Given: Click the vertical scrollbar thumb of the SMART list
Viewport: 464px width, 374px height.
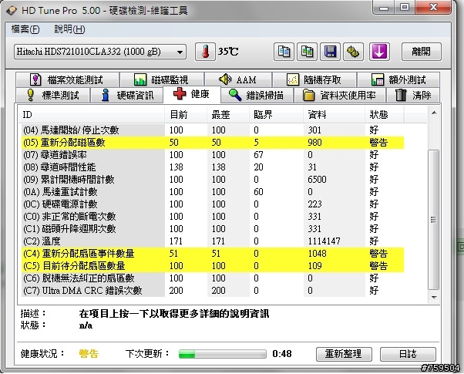Looking at the screenshot, I should click(434, 220).
